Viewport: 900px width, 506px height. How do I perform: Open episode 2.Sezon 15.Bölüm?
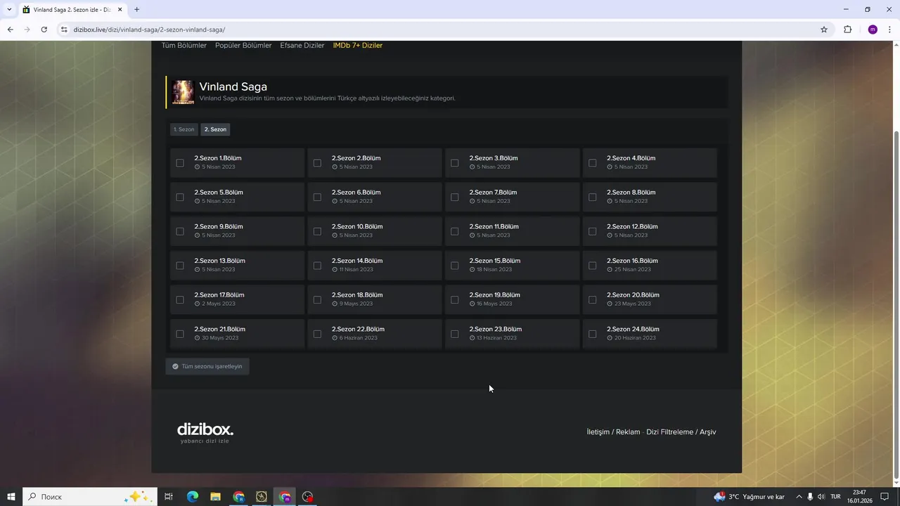click(x=494, y=261)
